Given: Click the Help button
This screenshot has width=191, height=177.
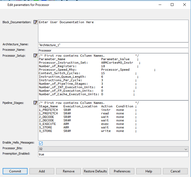Looking at the screenshot, I should (x=149, y=171).
